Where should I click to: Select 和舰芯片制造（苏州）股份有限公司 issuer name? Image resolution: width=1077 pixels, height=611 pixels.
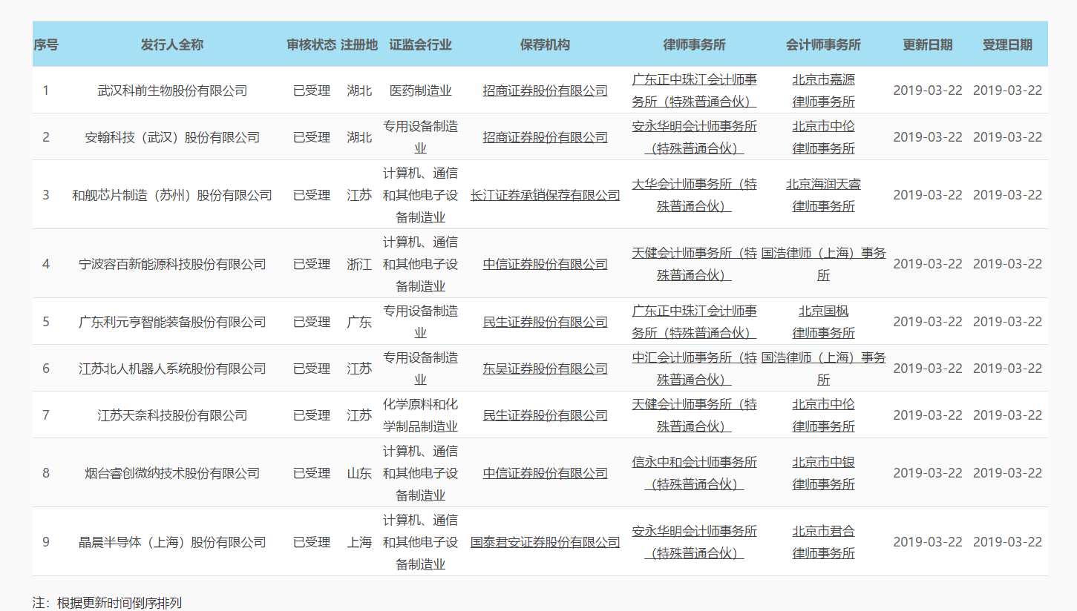click(x=172, y=195)
